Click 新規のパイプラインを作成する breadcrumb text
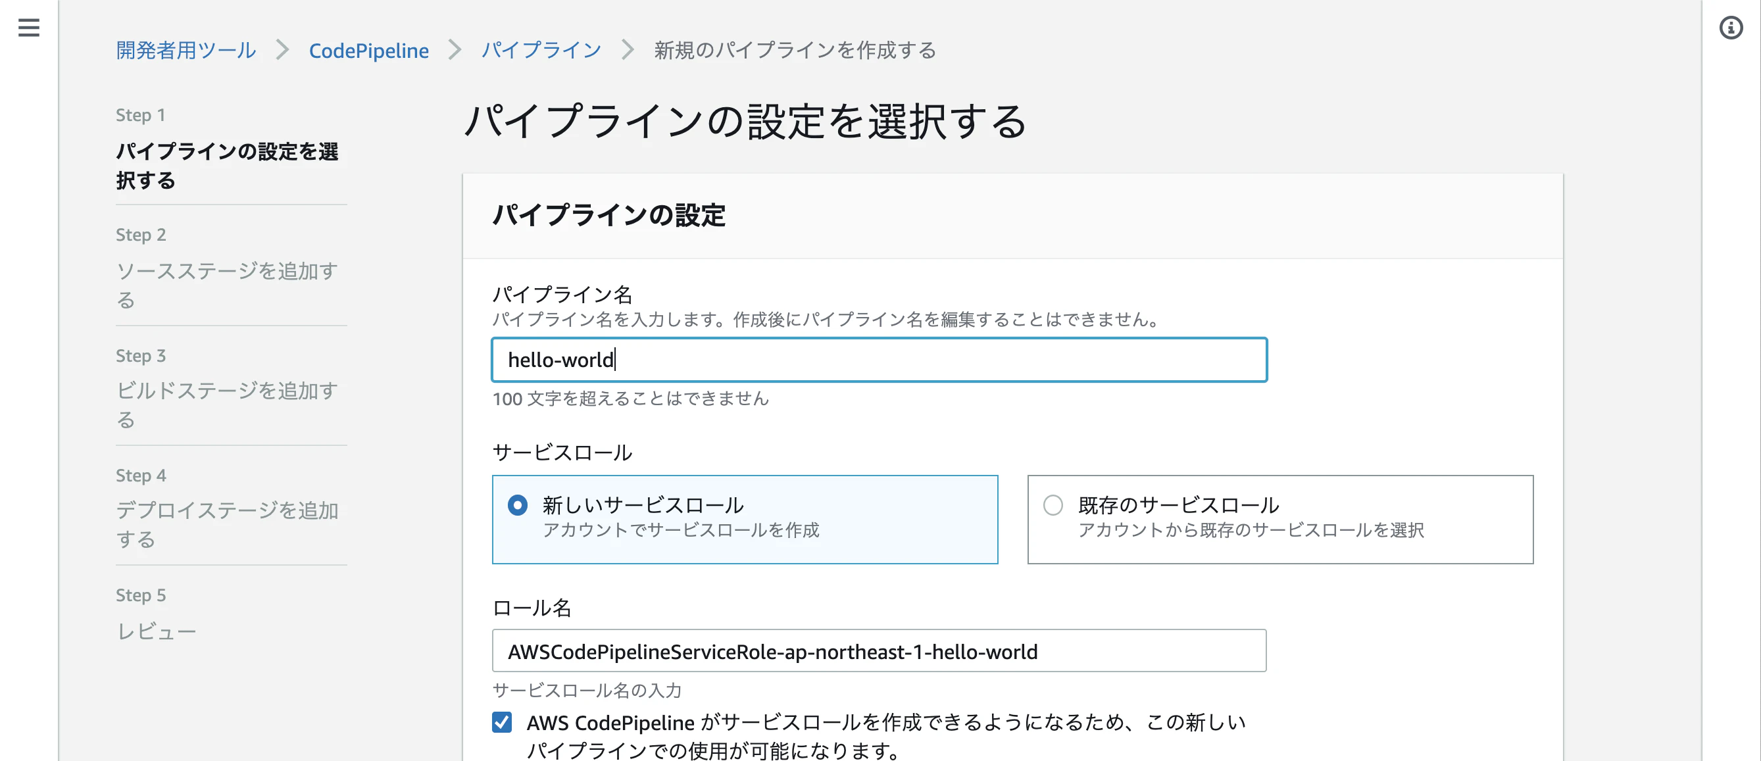The height and width of the screenshot is (761, 1761). (x=795, y=50)
